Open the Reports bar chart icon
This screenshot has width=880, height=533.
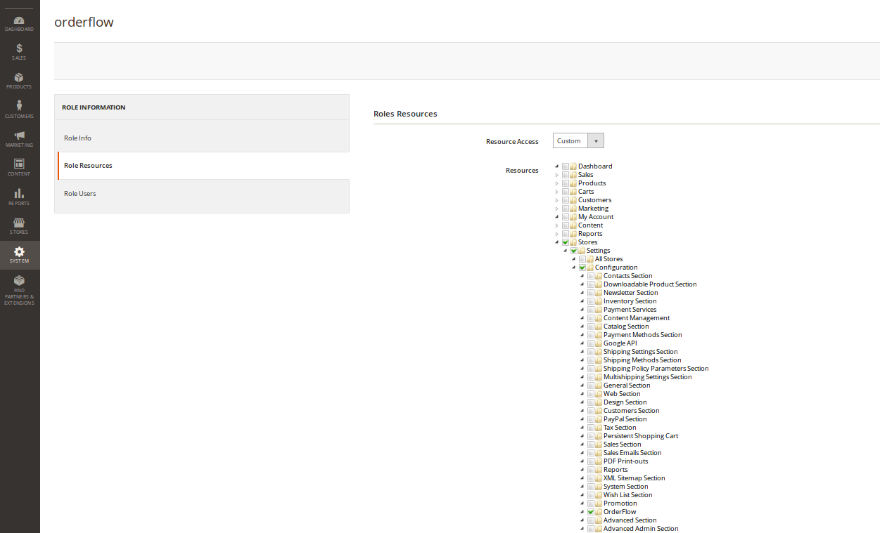click(19, 197)
